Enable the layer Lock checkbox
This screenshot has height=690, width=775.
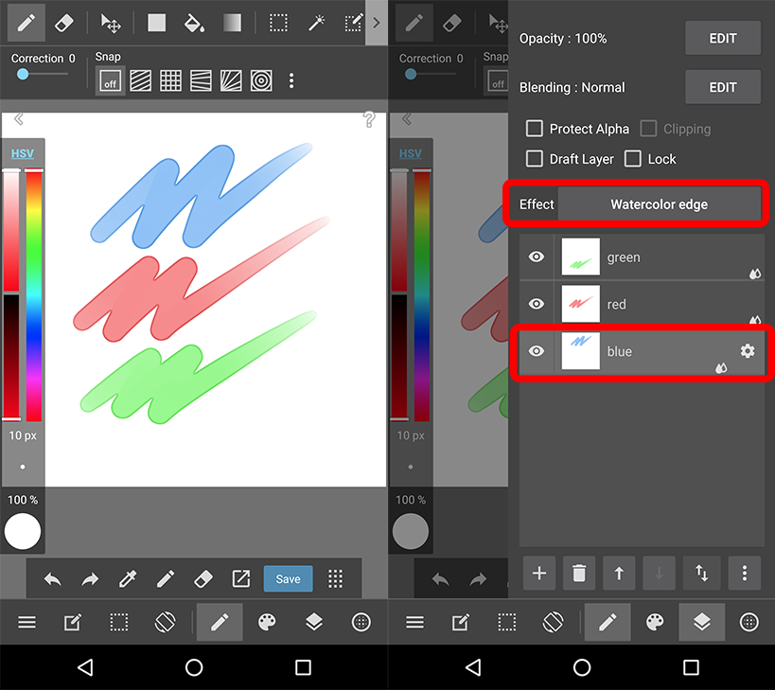(633, 159)
